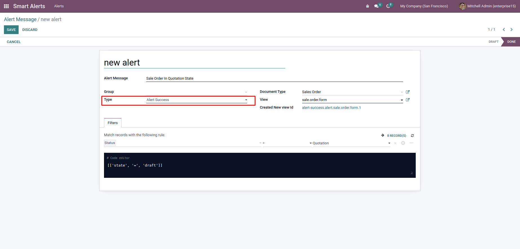Open the debug bug icon menu

pos(368,6)
